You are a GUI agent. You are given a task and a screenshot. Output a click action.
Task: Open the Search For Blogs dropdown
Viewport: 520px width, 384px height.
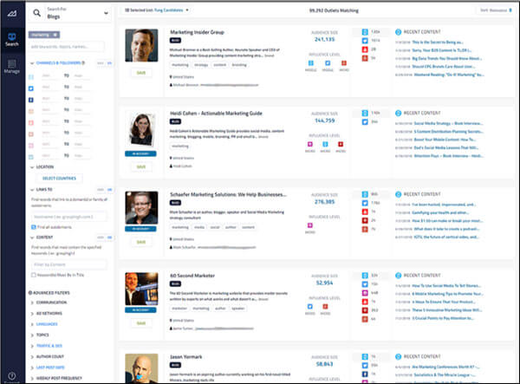pos(106,13)
